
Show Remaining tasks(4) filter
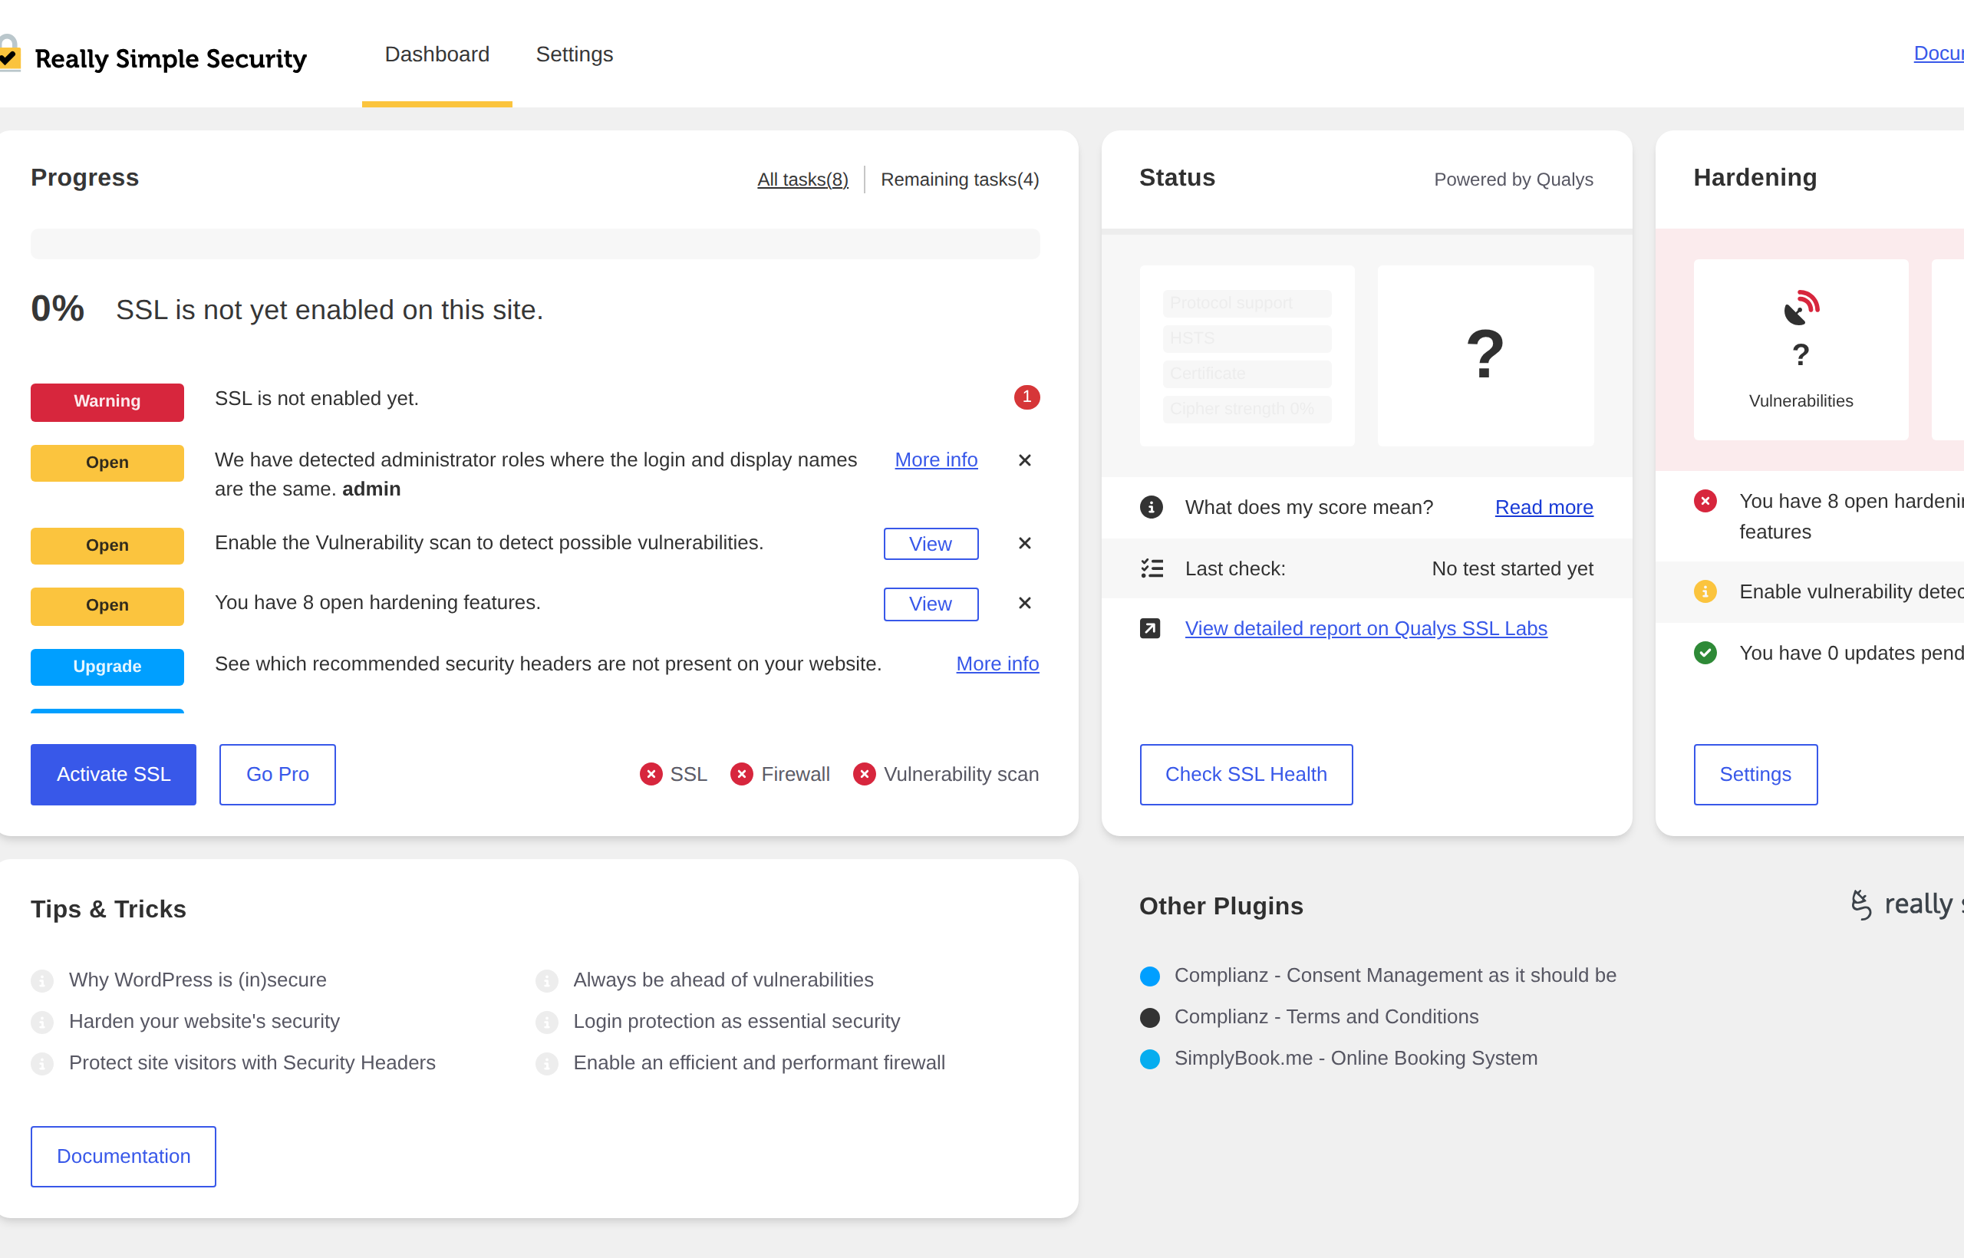[x=960, y=179]
